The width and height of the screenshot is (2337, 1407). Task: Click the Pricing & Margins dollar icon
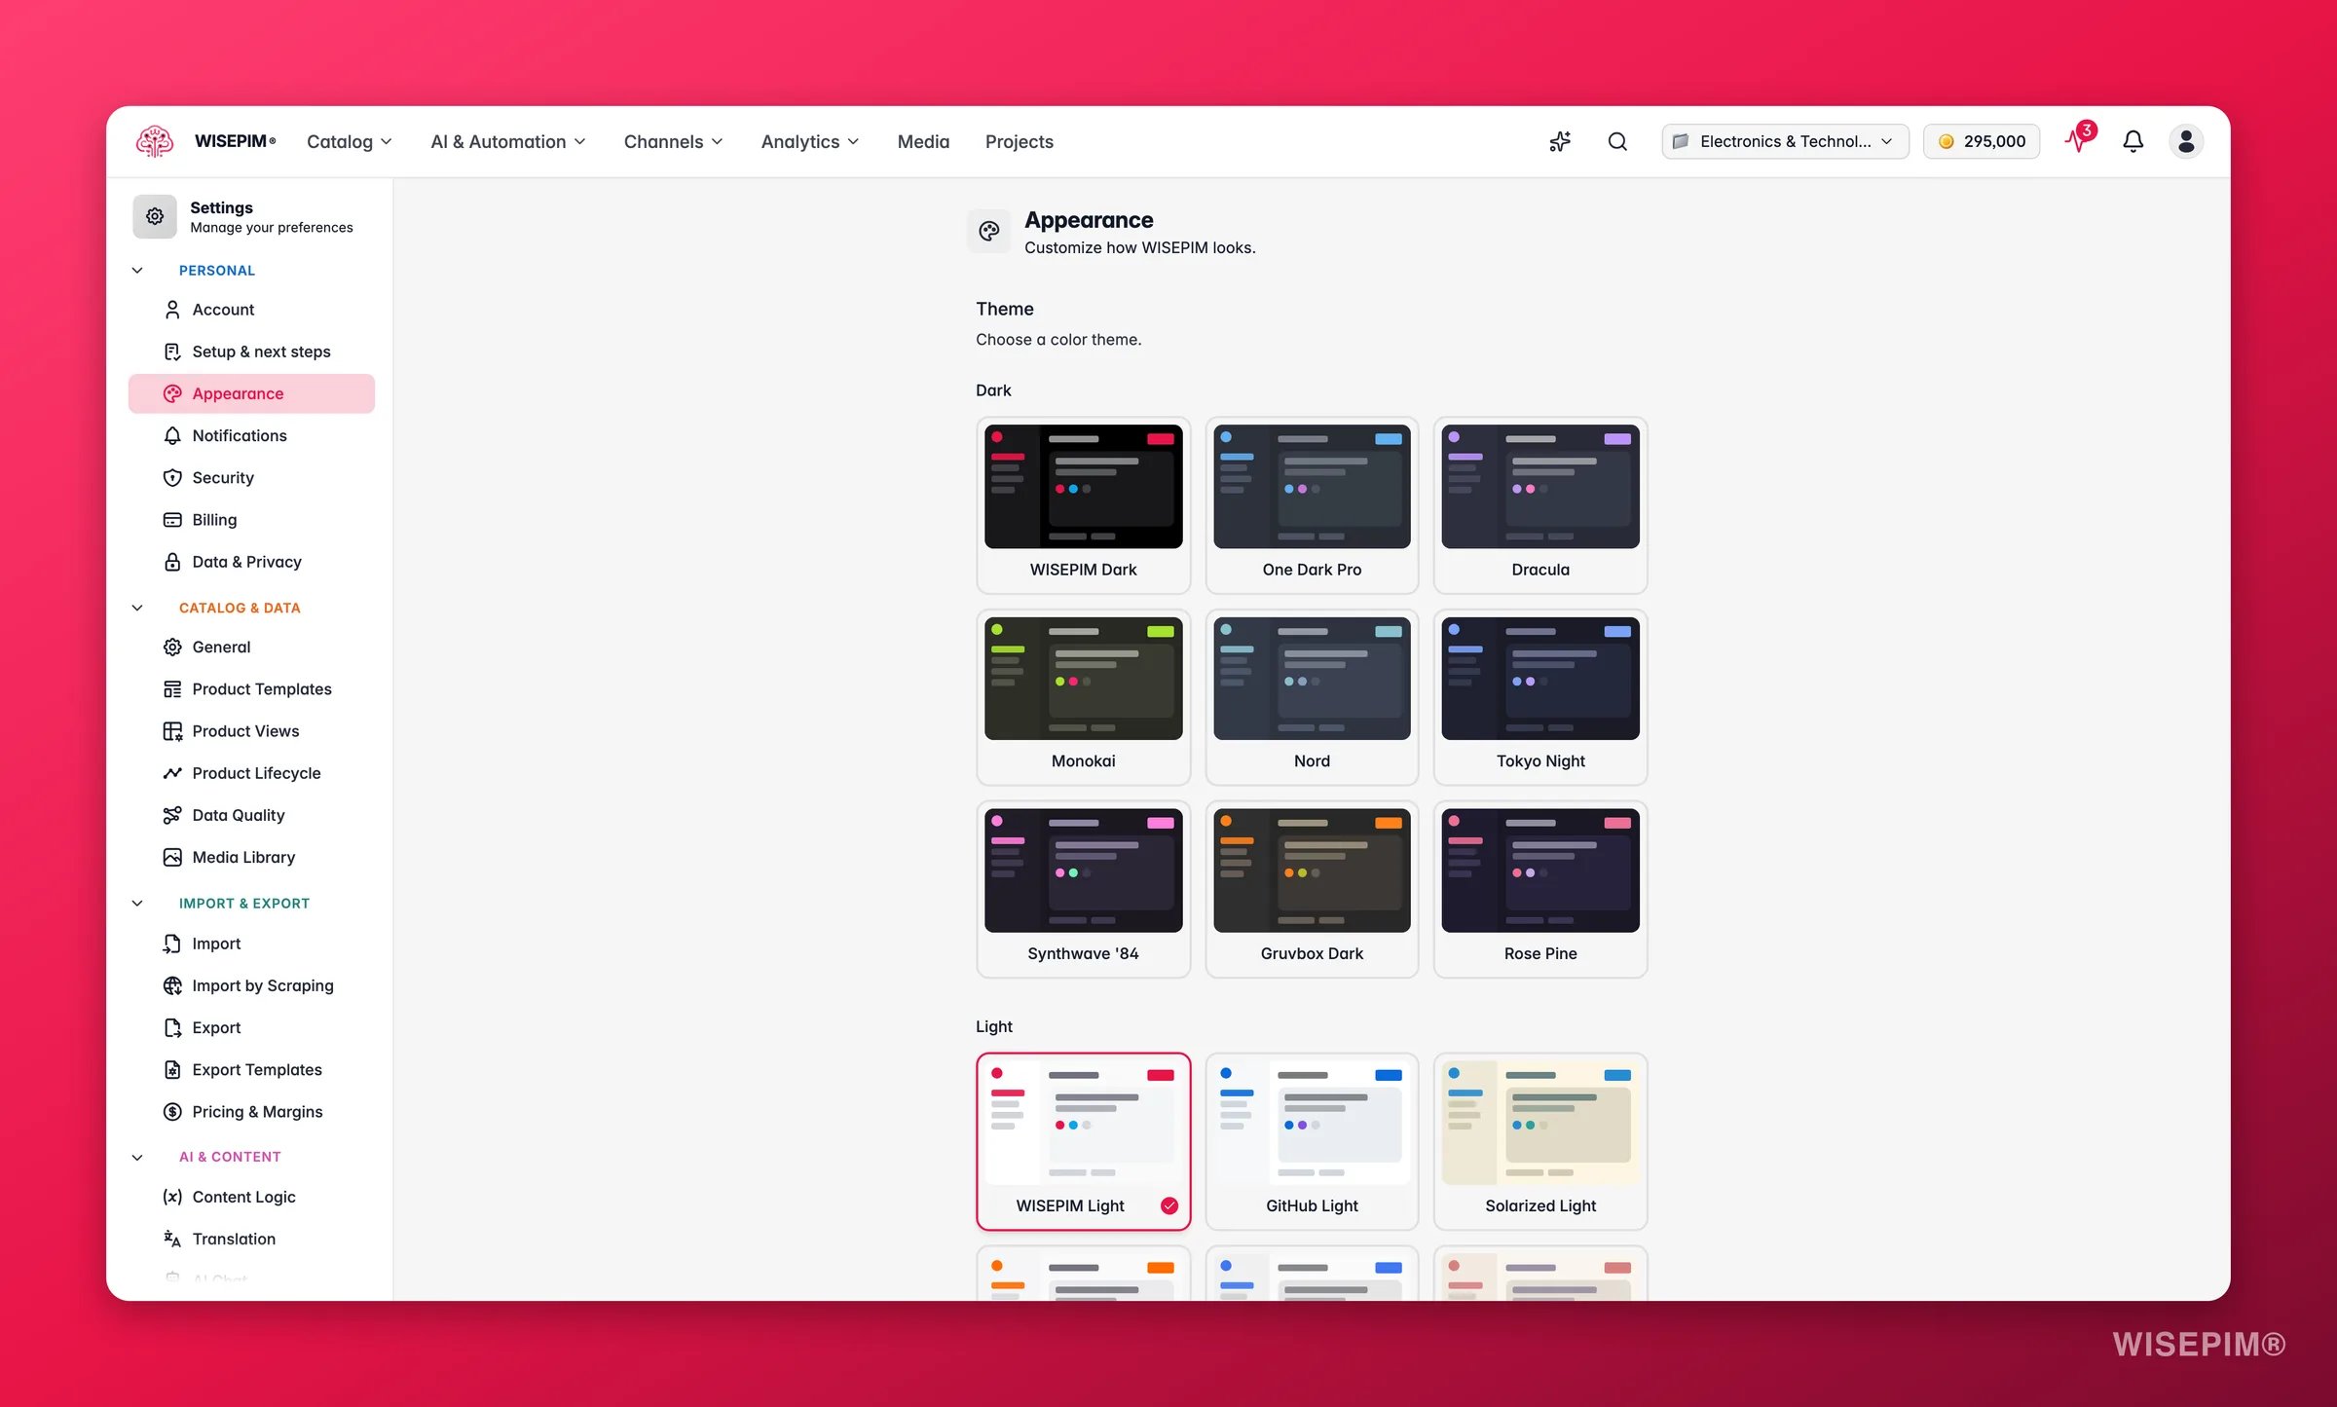[x=172, y=1112]
